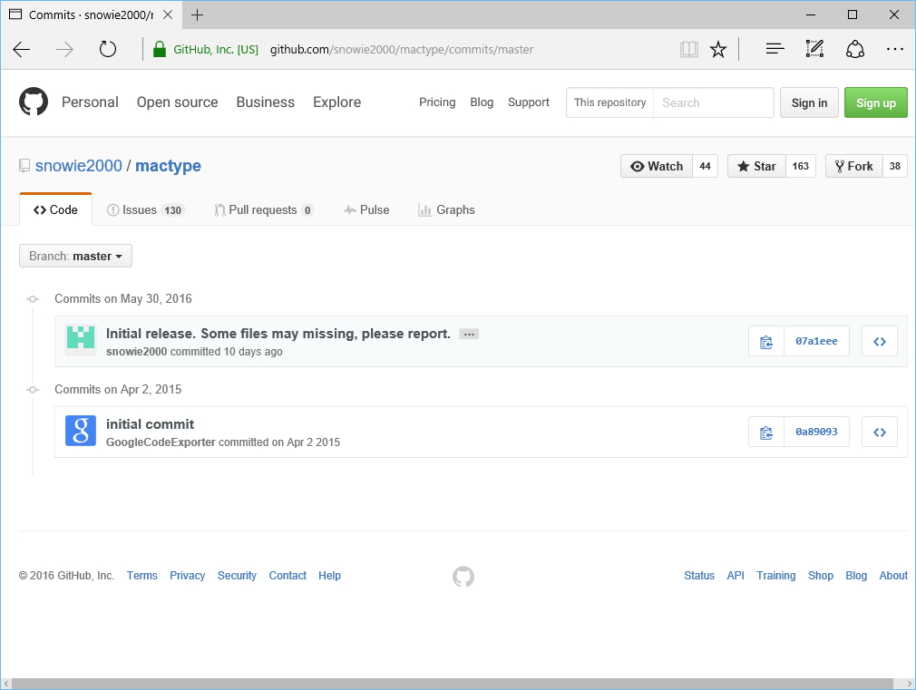Image resolution: width=916 pixels, height=690 pixels.
Task: Open the snowie2000 user link
Action: tap(78, 166)
